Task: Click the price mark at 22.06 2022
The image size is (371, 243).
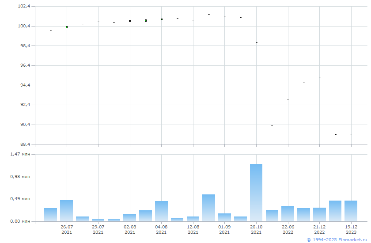Action: coord(288,99)
